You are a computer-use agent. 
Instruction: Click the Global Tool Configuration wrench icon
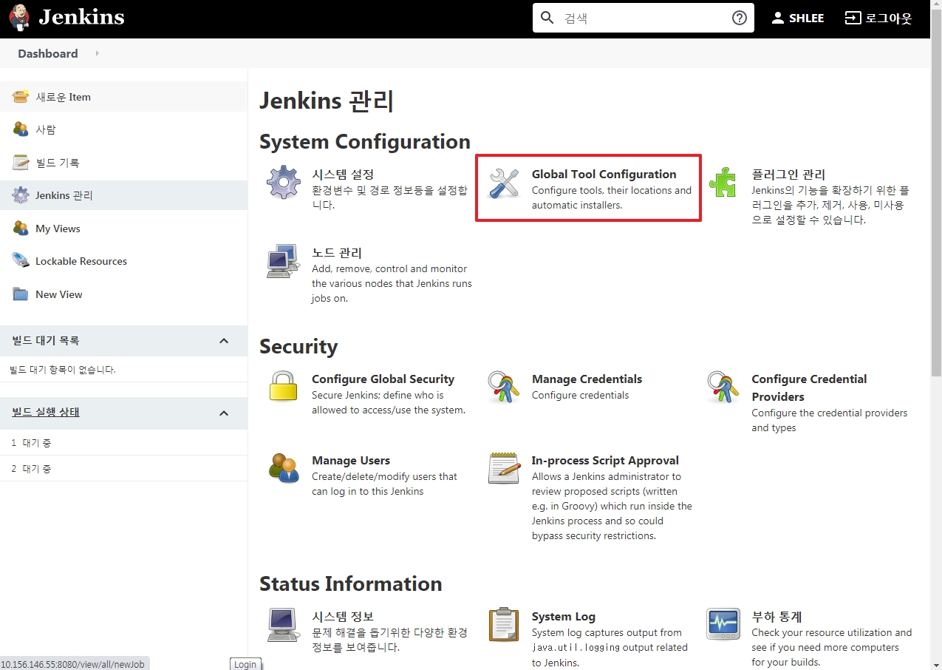tap(504, 183)
